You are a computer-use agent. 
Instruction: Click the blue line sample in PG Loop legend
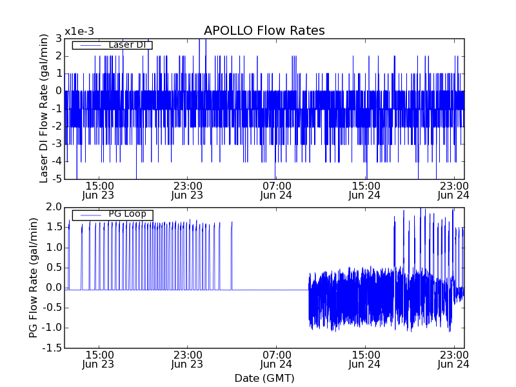[91, 215]
